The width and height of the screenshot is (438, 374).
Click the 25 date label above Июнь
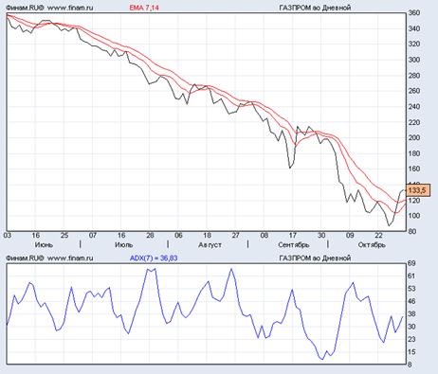pos(64,236)
